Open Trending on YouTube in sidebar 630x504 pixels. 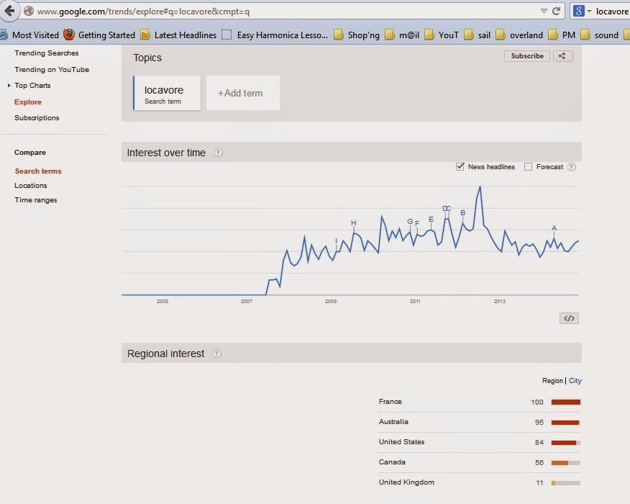pos(52,70)
